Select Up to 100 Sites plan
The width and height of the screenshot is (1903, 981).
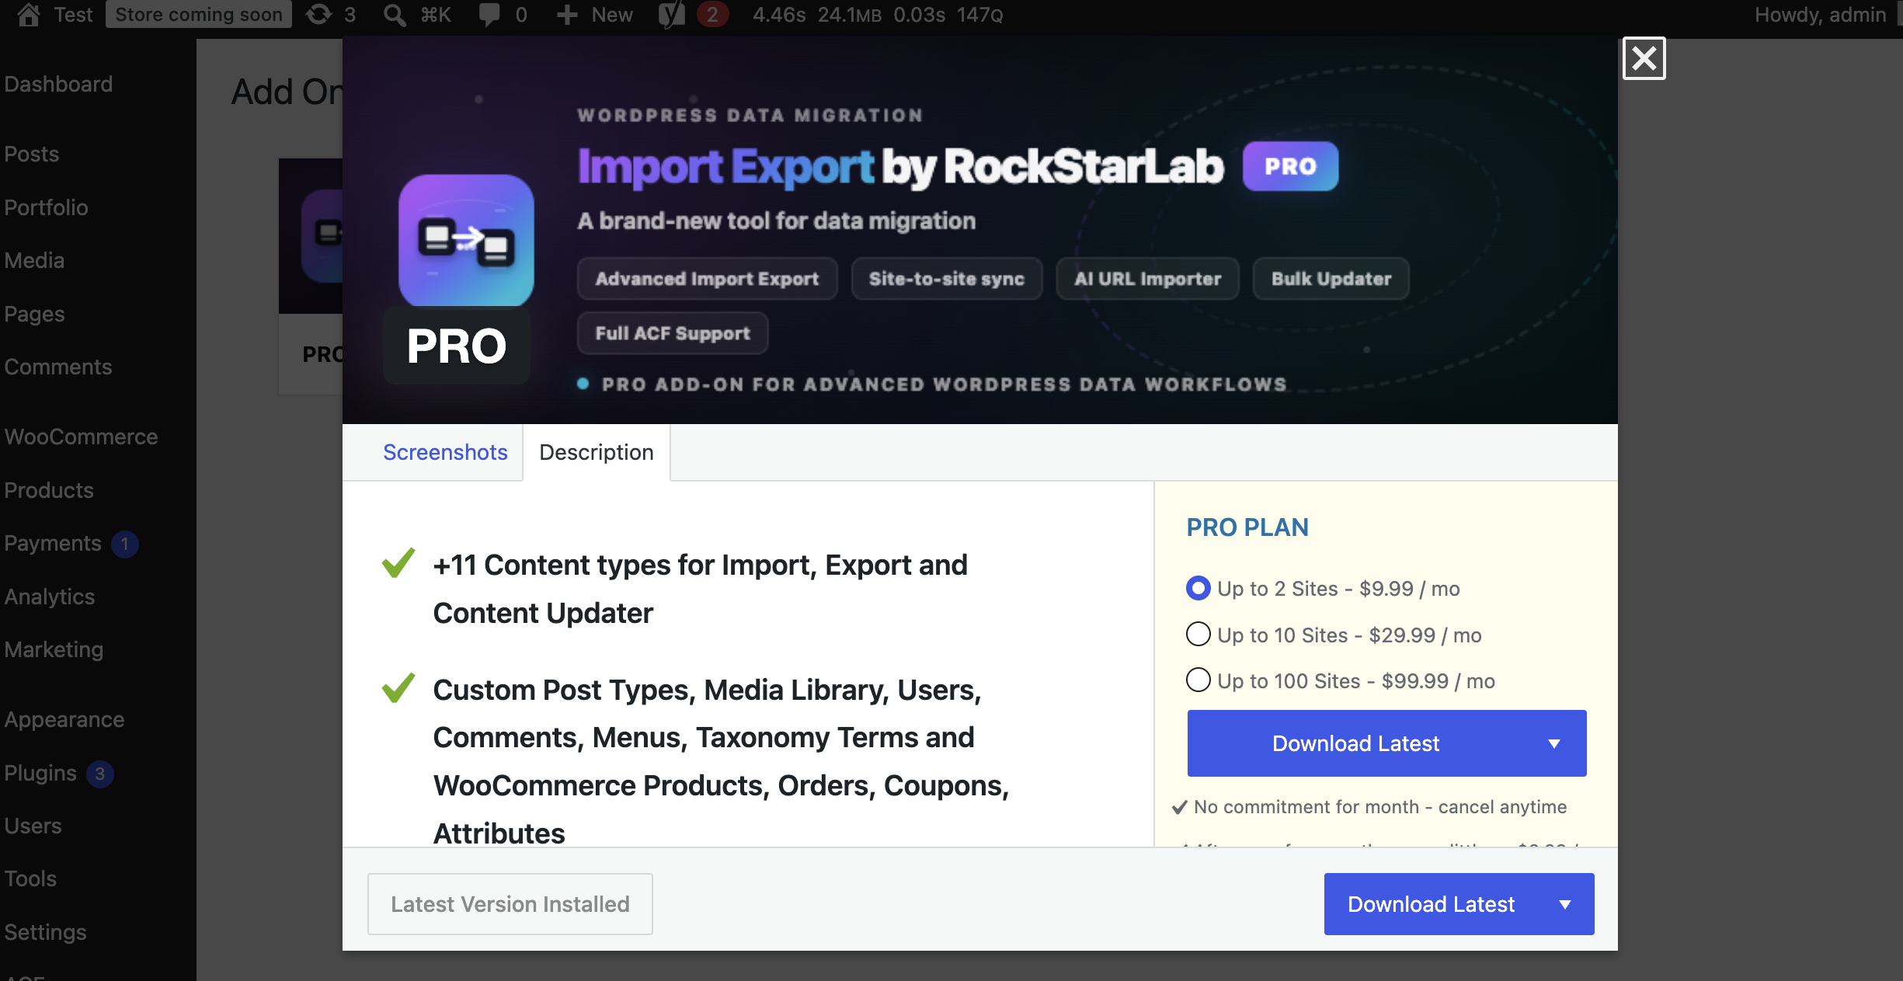click(1198, 680)
